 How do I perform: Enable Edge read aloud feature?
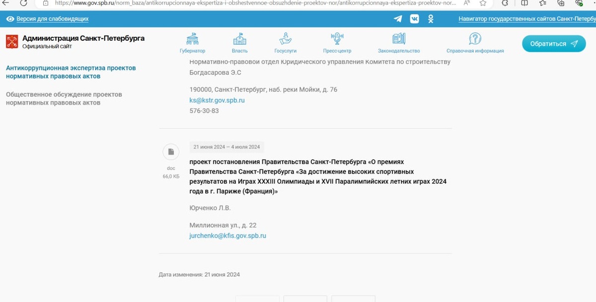466,4
